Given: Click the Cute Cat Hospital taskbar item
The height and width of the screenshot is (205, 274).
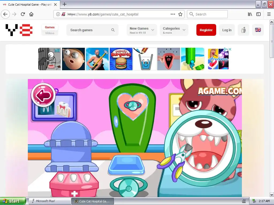Looking at the screenshot, I should [93, 201].
